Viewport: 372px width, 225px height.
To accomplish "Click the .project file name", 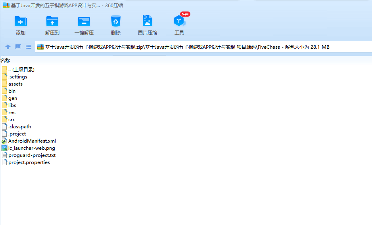I will point(17,134).
